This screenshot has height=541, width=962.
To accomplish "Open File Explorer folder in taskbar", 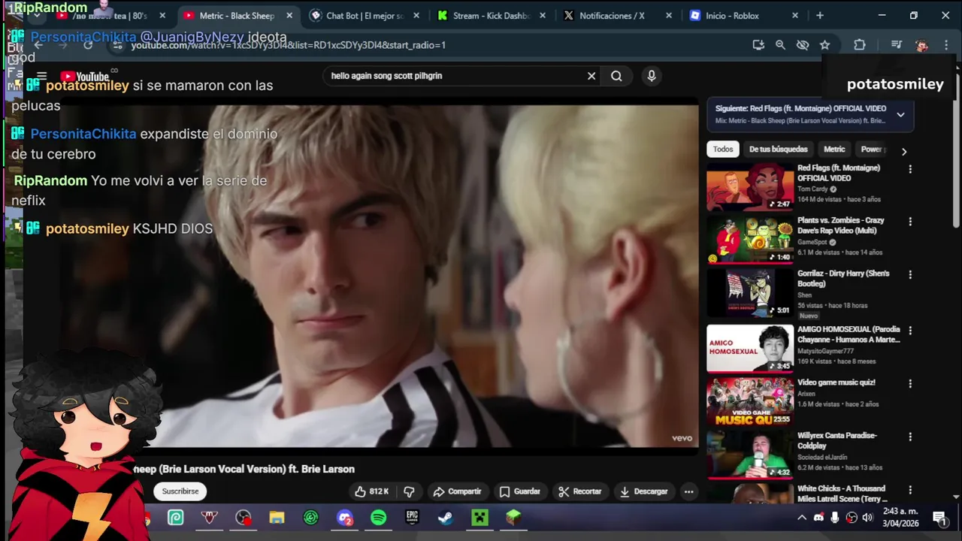I will [x=277, y=518].
